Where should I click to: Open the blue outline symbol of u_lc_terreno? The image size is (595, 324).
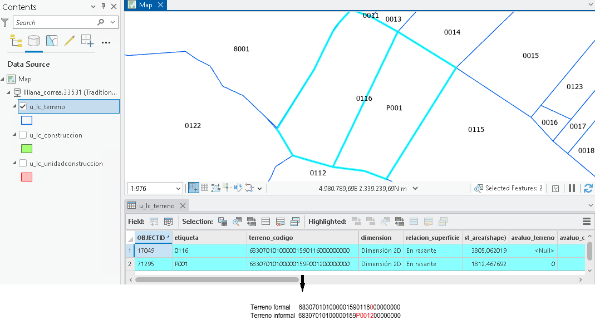[27, 120]
